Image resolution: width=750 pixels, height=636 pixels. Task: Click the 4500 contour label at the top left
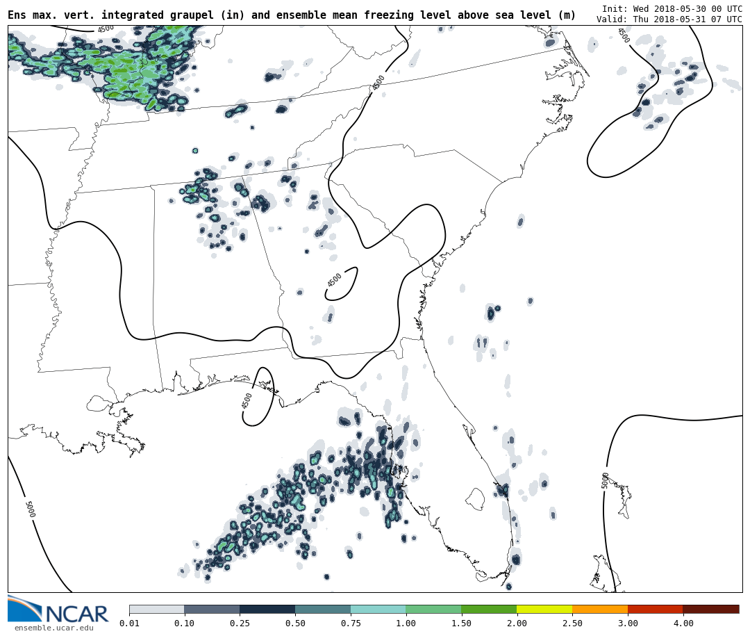(106, 28)
